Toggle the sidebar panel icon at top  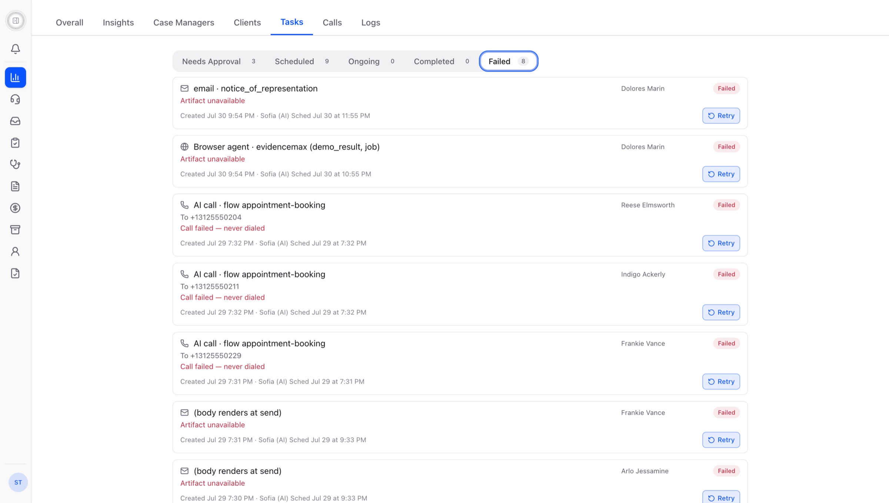(16, 21)
